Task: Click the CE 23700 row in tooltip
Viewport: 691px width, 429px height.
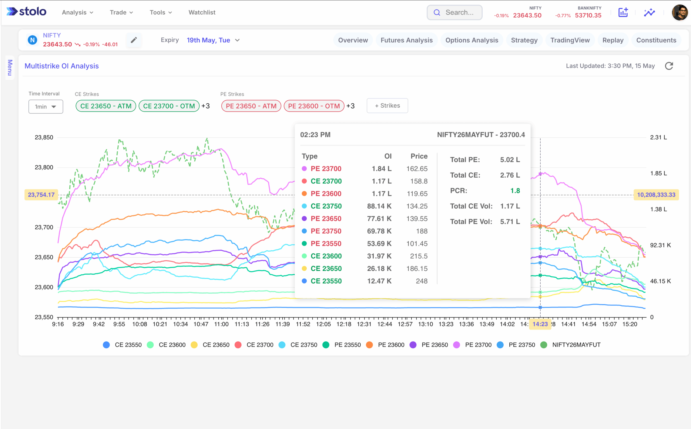Action: coord(364,181)
